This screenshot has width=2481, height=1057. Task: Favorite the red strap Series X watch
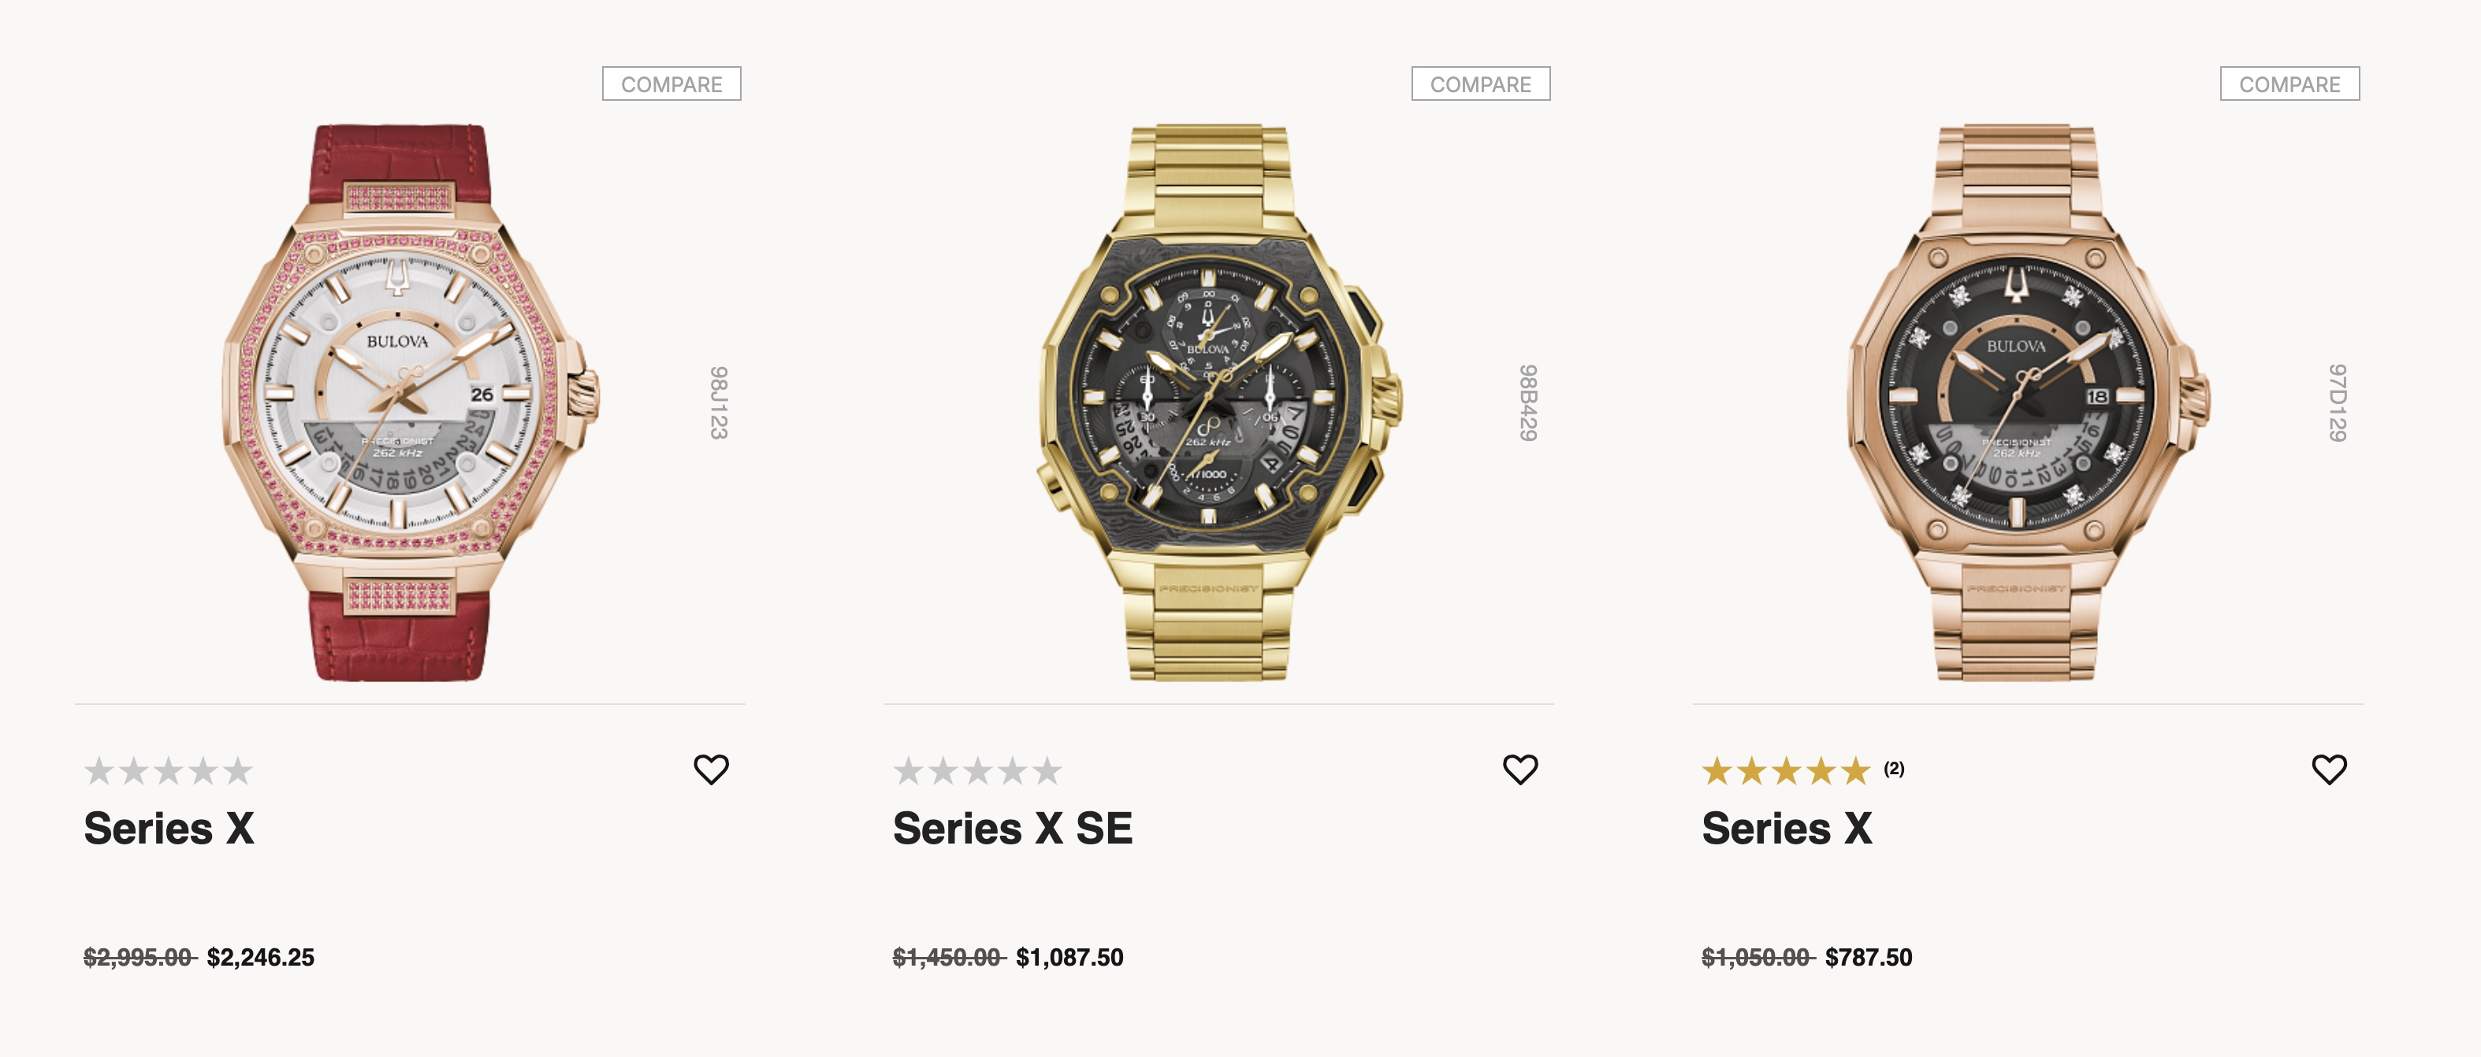tap(711, 770)
